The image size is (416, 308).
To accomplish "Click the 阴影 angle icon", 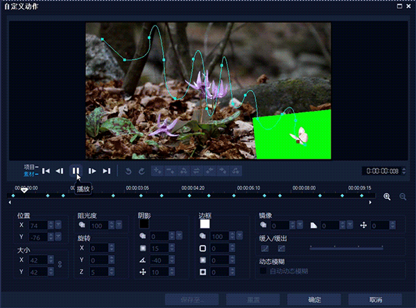I will (142, 260).
